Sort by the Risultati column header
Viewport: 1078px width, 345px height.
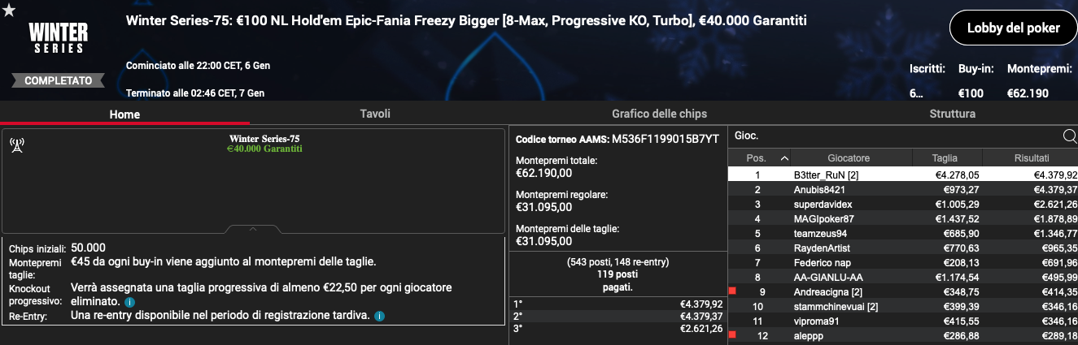1030,158
